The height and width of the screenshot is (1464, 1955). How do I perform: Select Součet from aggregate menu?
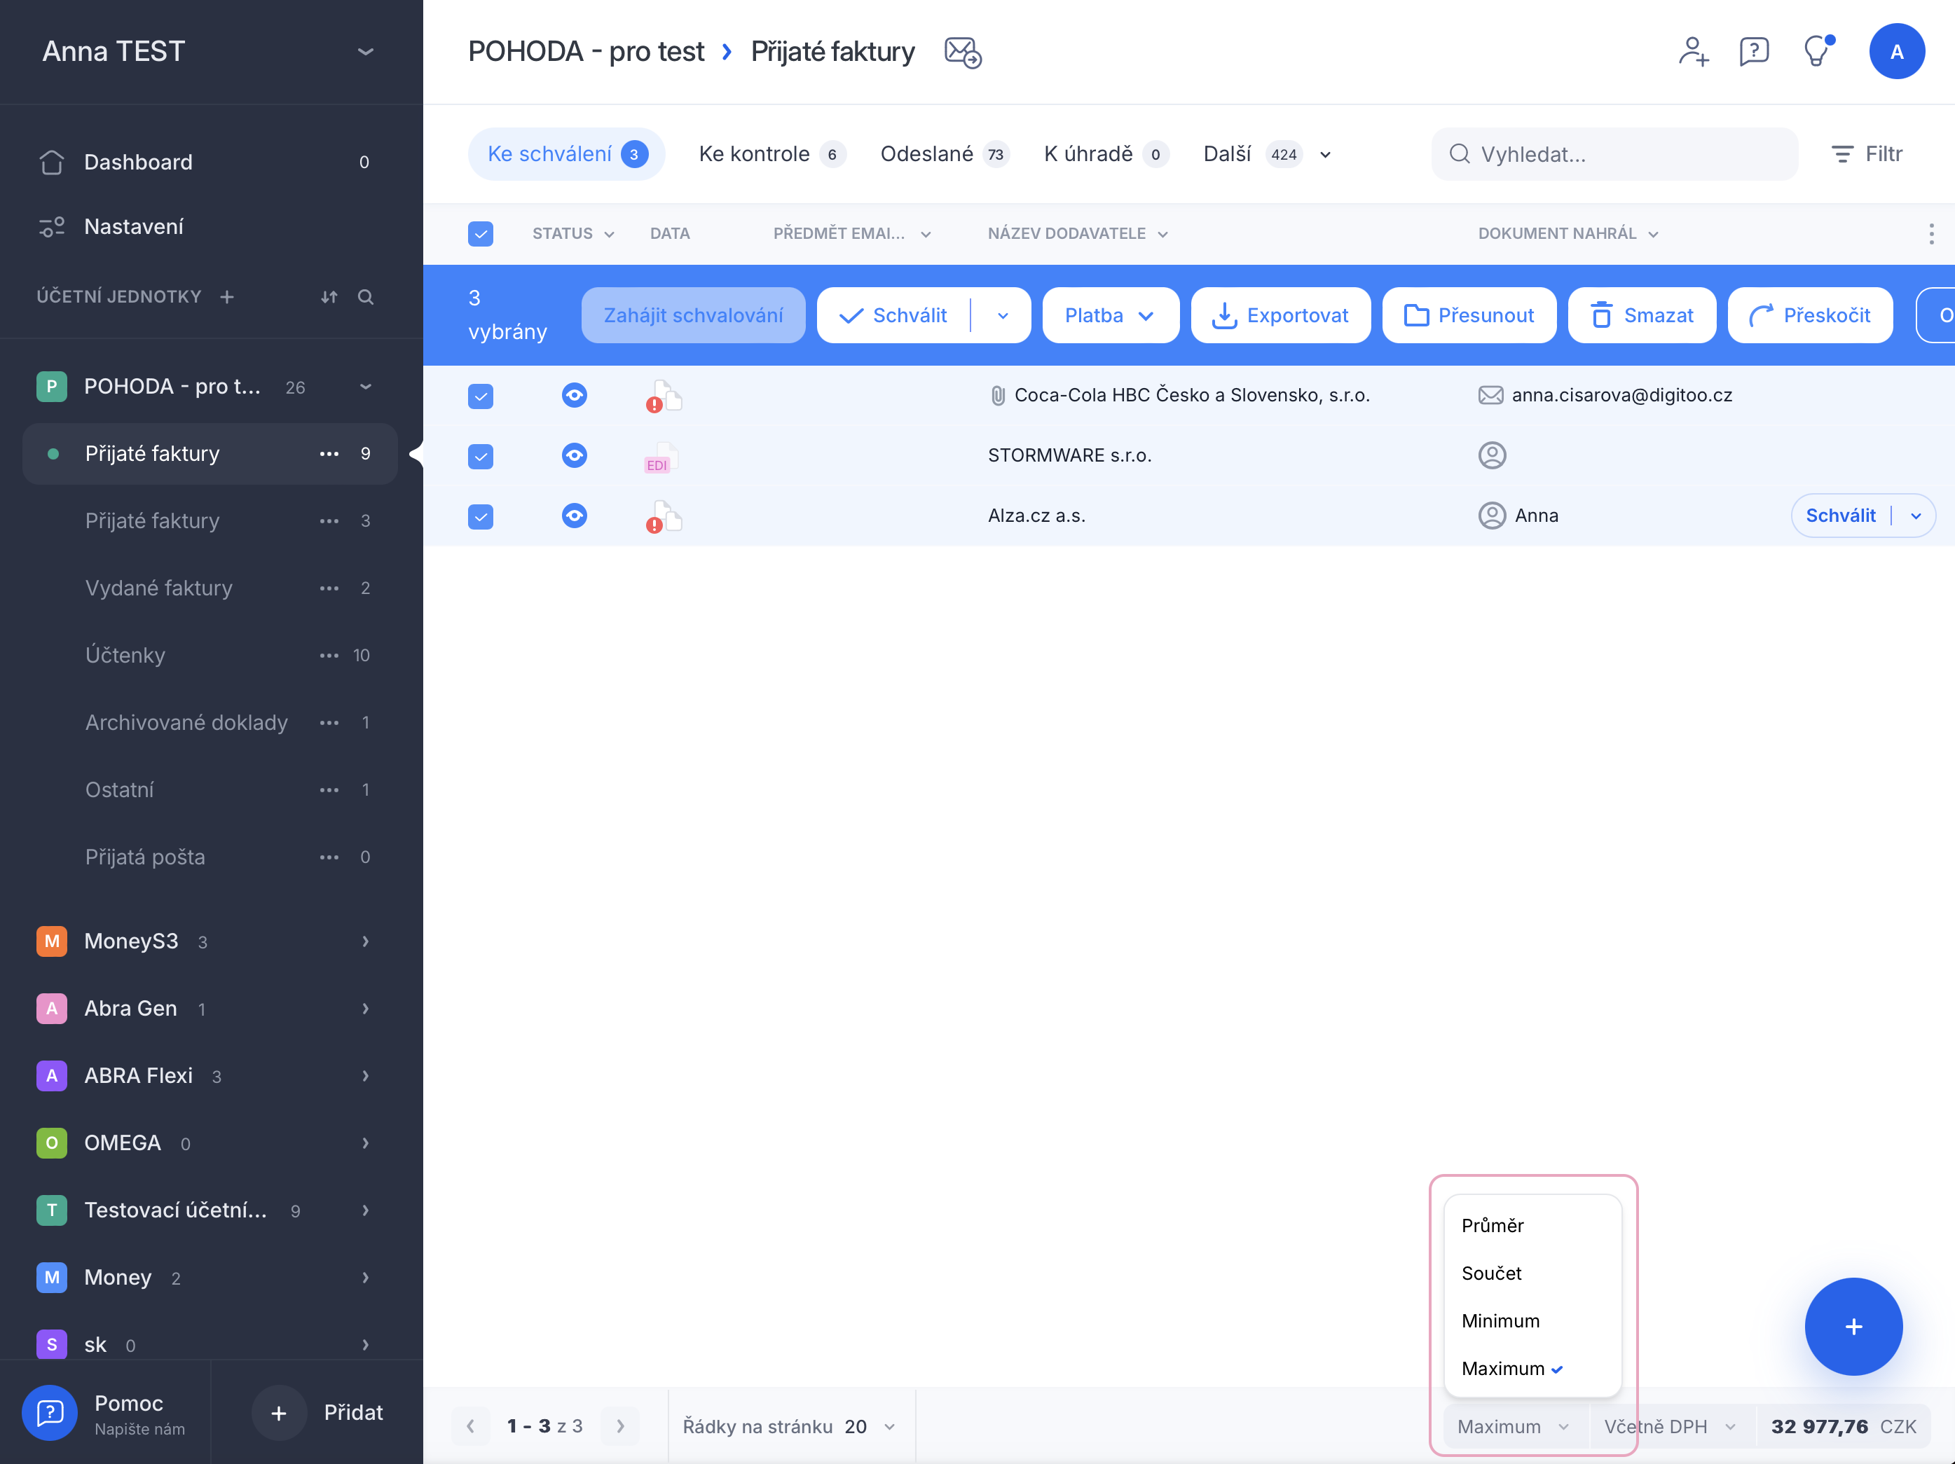1532,1273
